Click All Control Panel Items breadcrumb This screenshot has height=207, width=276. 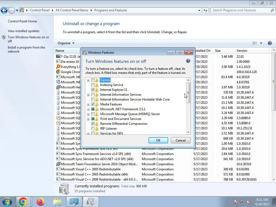coord(72,10)
